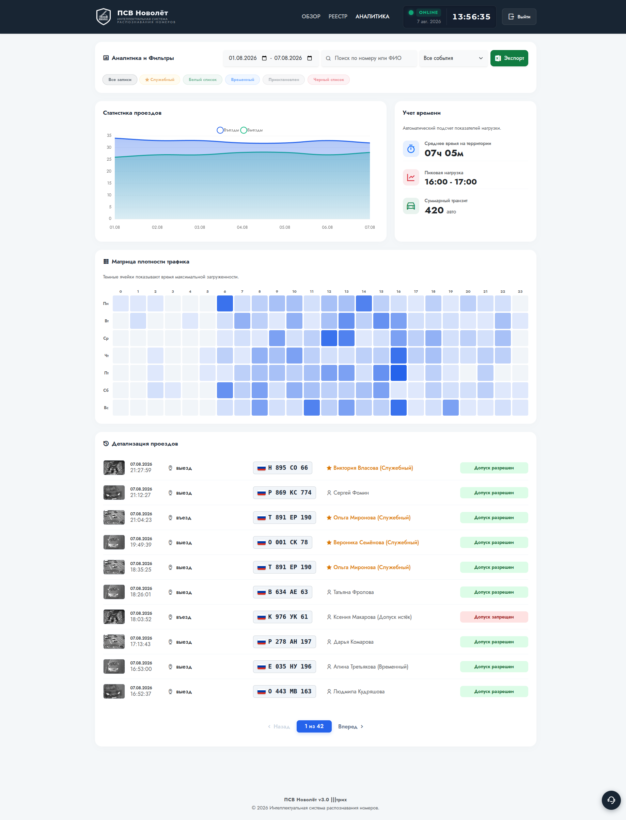Click the search magnifier icon
This screenshot has height=820, width=626.
[x=328, y=59]
